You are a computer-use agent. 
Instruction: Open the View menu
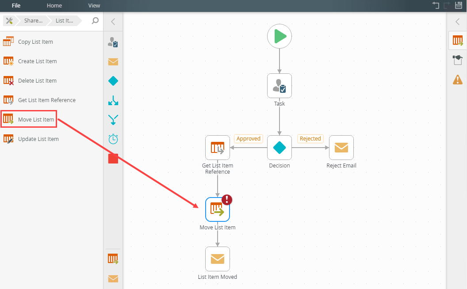[94, 5]
